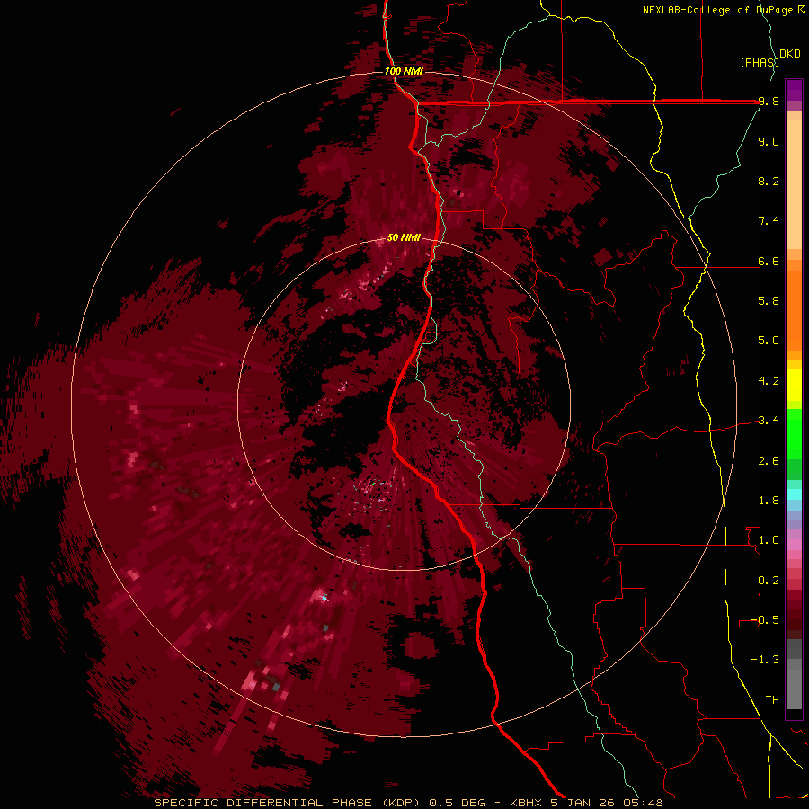Image resolution: width=809 pixels, height=809 pixels.
Task: Click the 1.0 scale value
Action: (769, 540)
